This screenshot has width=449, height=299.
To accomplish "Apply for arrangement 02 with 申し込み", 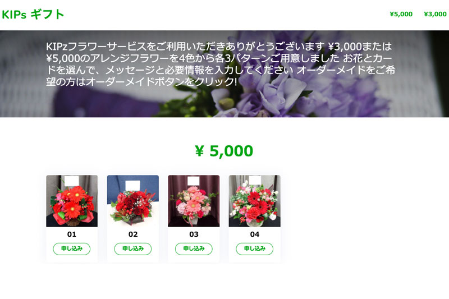I will (x=133, y=249).
